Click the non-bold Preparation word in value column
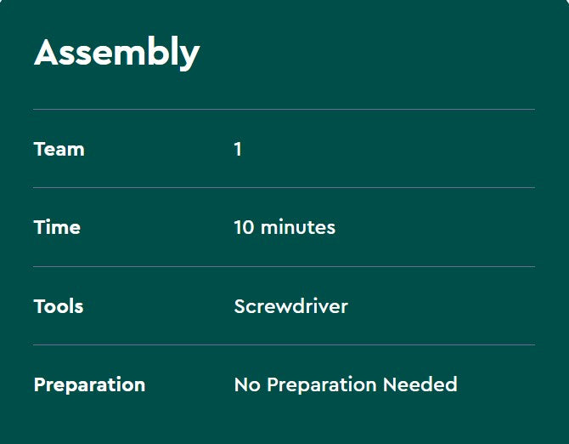This screenshot has height=444, width=569. click(322, 384)
